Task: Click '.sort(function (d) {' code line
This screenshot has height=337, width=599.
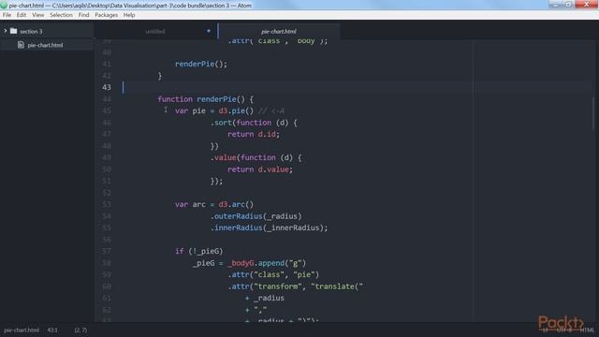Action: tap(254, 123)
